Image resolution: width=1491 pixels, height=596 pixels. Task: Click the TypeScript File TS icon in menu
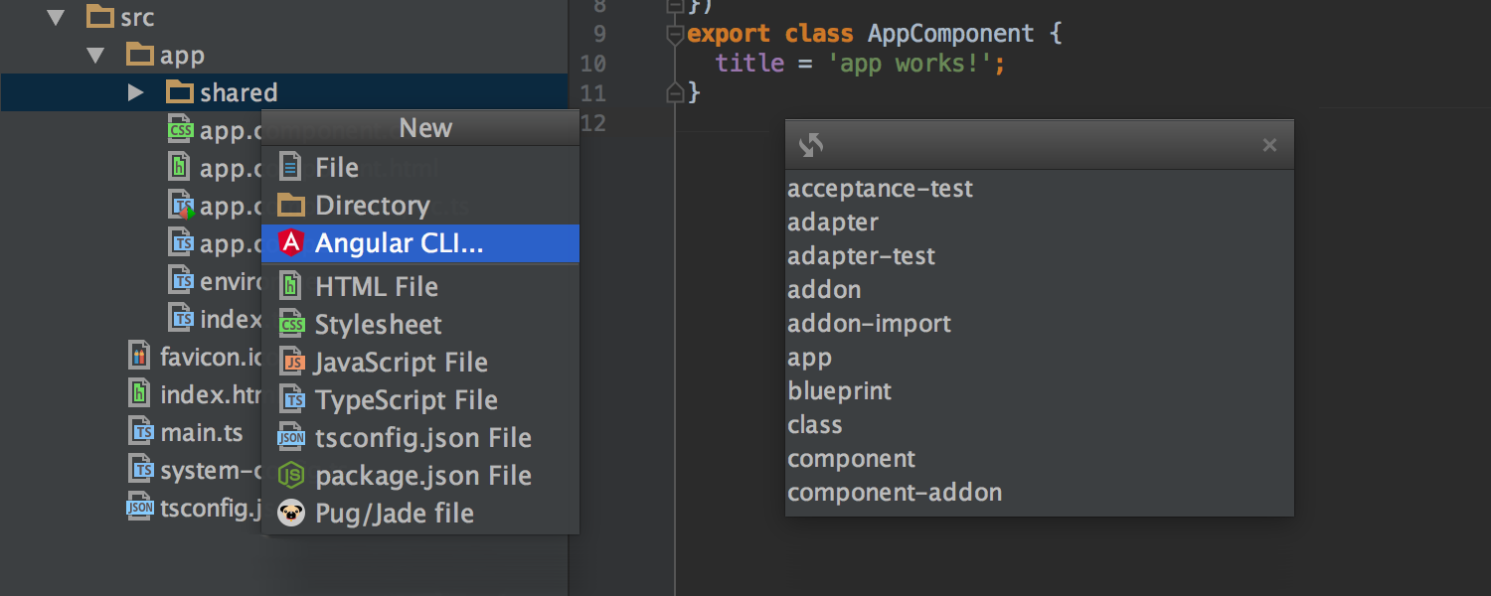coord(292,399)
